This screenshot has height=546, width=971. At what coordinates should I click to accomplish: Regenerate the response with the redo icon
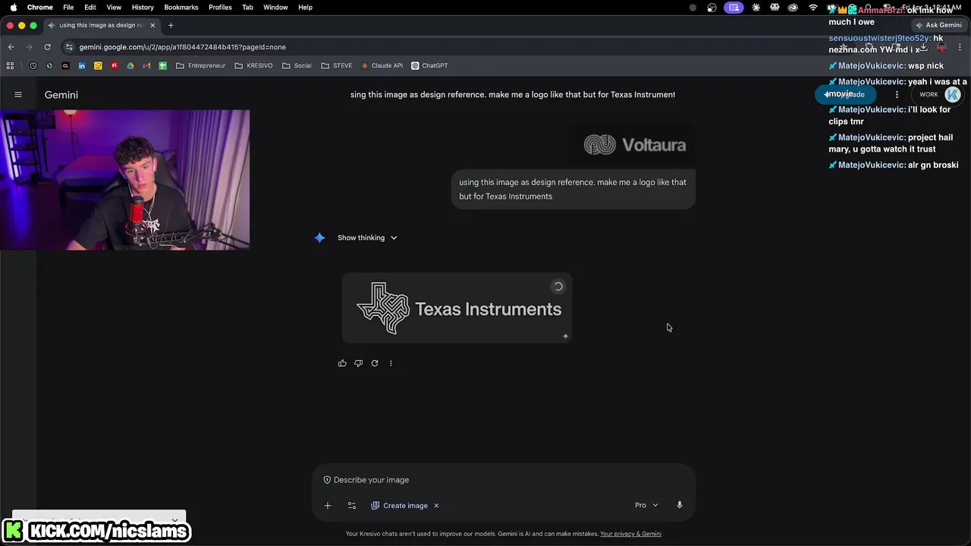click(x=375, y=363)
